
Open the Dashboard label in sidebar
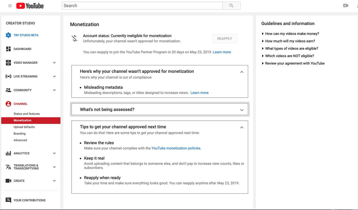click(22, 49)
